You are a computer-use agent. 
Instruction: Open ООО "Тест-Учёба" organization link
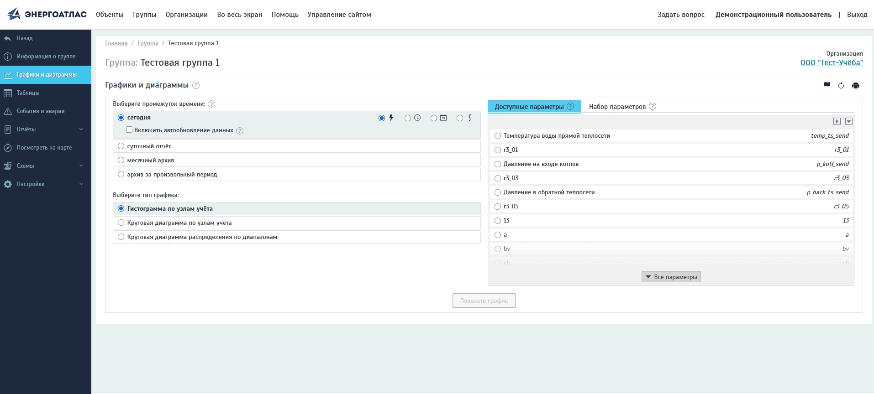[832, 63]
